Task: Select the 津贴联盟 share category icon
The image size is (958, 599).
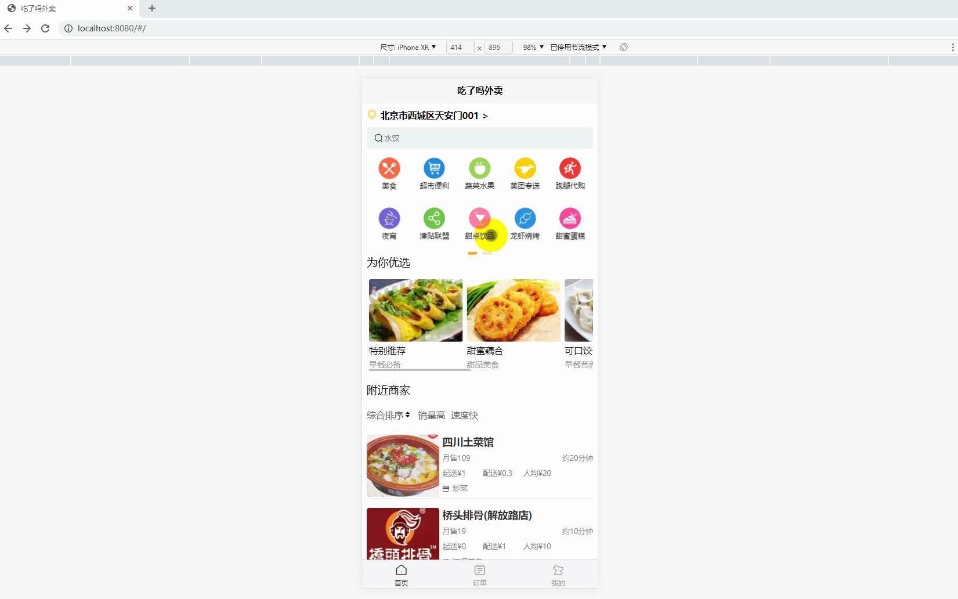Action: 434,218
